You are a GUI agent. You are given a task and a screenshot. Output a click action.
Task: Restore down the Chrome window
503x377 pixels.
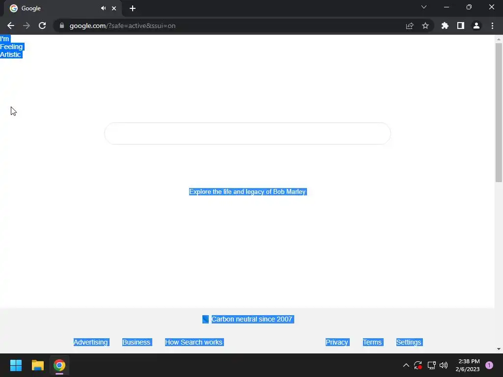point(469,7)
